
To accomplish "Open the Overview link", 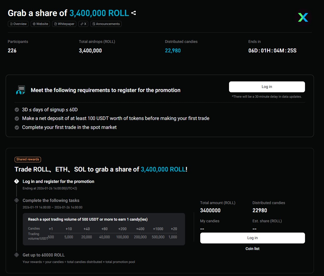I will (x=18, y=24).
